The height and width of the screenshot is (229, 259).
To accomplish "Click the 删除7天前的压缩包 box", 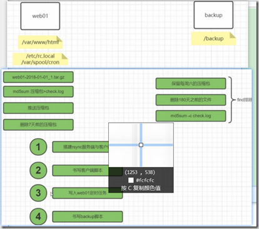I will click(38, 125).
